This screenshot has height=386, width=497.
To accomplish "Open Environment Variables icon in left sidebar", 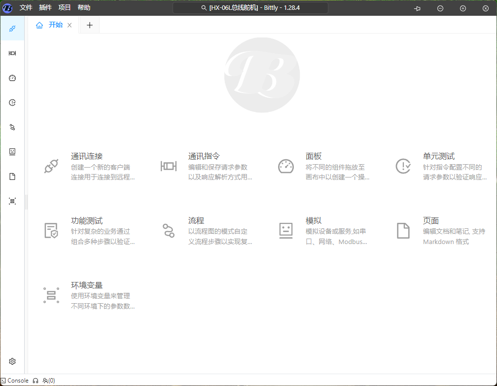I will (x=12, y=201).
